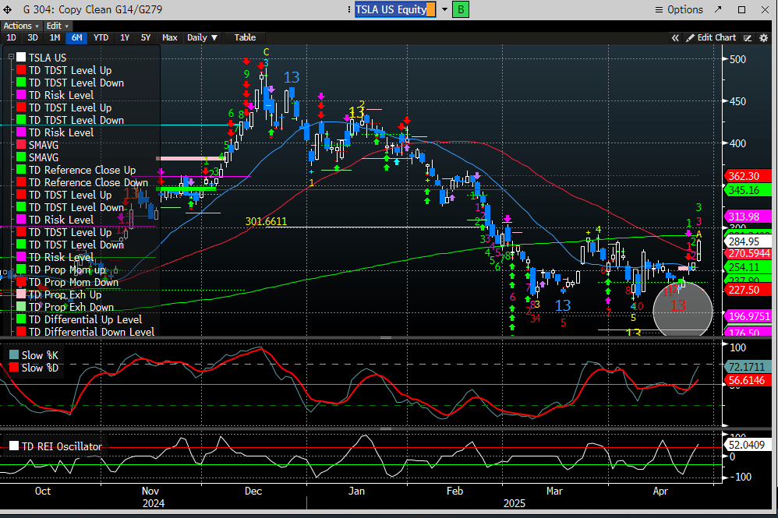
Task: Collapse the TSLA US legend tree
Action: [9, 57]
